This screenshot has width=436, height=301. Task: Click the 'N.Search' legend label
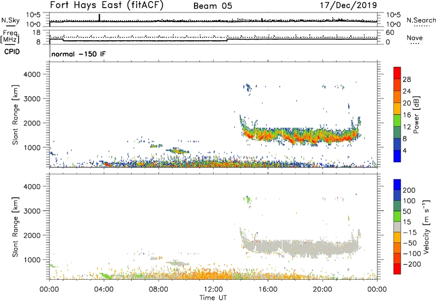(421, 20)
